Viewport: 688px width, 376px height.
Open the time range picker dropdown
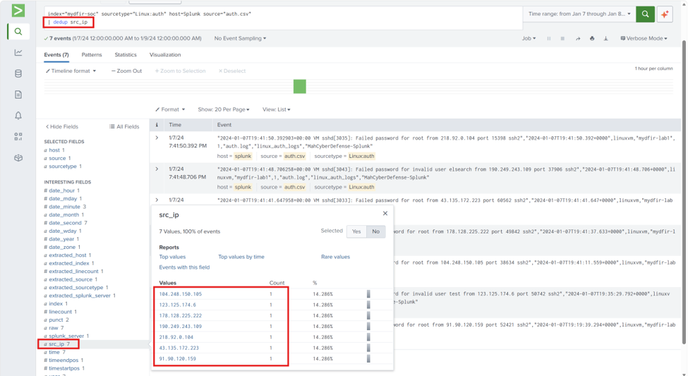coord(579,14)
